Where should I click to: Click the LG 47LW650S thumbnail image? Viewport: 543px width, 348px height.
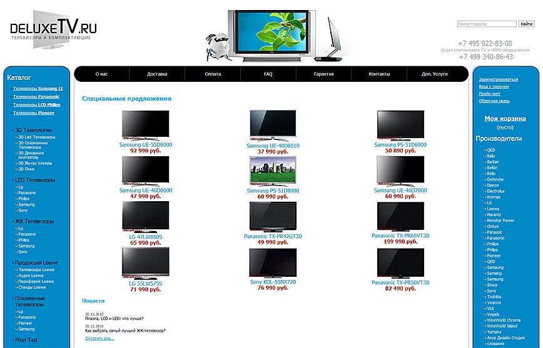coord(145,217)
